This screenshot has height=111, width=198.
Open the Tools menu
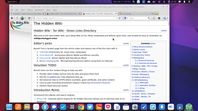point(48,10)
